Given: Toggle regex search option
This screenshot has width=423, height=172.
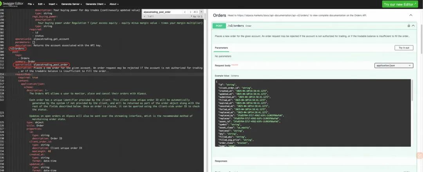Looking at the screenshot, I should tap(191, 17).
